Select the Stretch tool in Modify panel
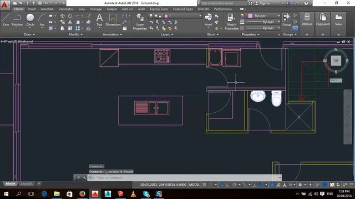355x199 pixels. point(63,28)
